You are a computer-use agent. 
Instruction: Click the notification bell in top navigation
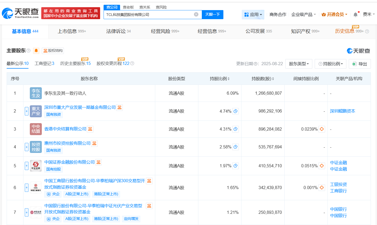pos(355,15)
